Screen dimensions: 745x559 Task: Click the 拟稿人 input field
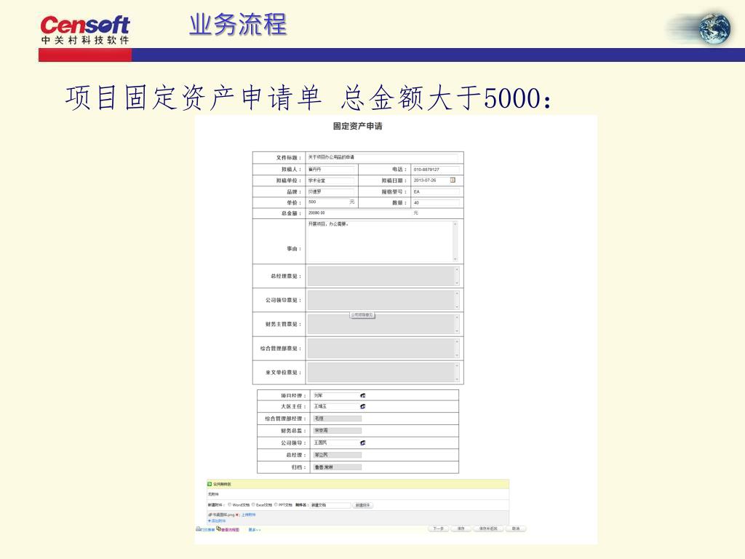pos(331,169)
